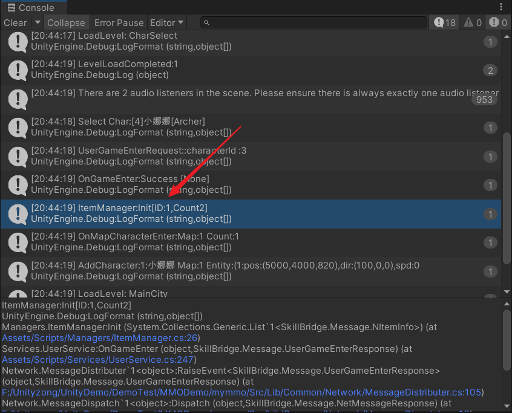Click the info icon for OnMapCharacterEnter entry

click(17, 242)
